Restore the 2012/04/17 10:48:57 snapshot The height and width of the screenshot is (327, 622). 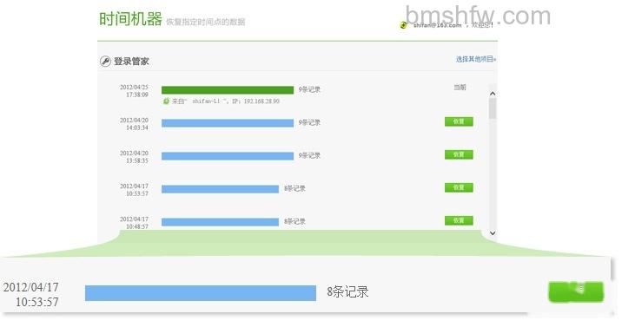[x=459, y=220]
